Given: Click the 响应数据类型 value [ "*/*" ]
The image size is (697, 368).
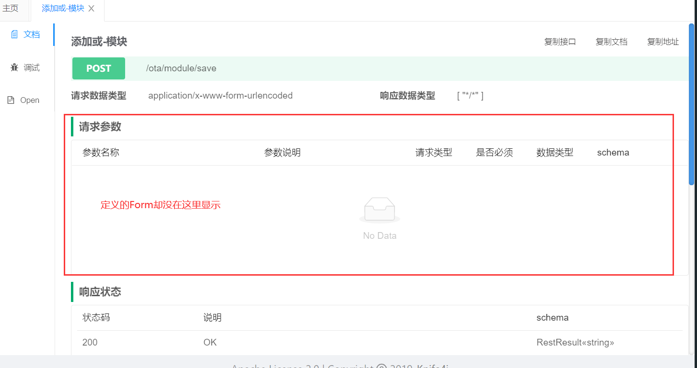Looking at the screenshot, I should 470,95.
